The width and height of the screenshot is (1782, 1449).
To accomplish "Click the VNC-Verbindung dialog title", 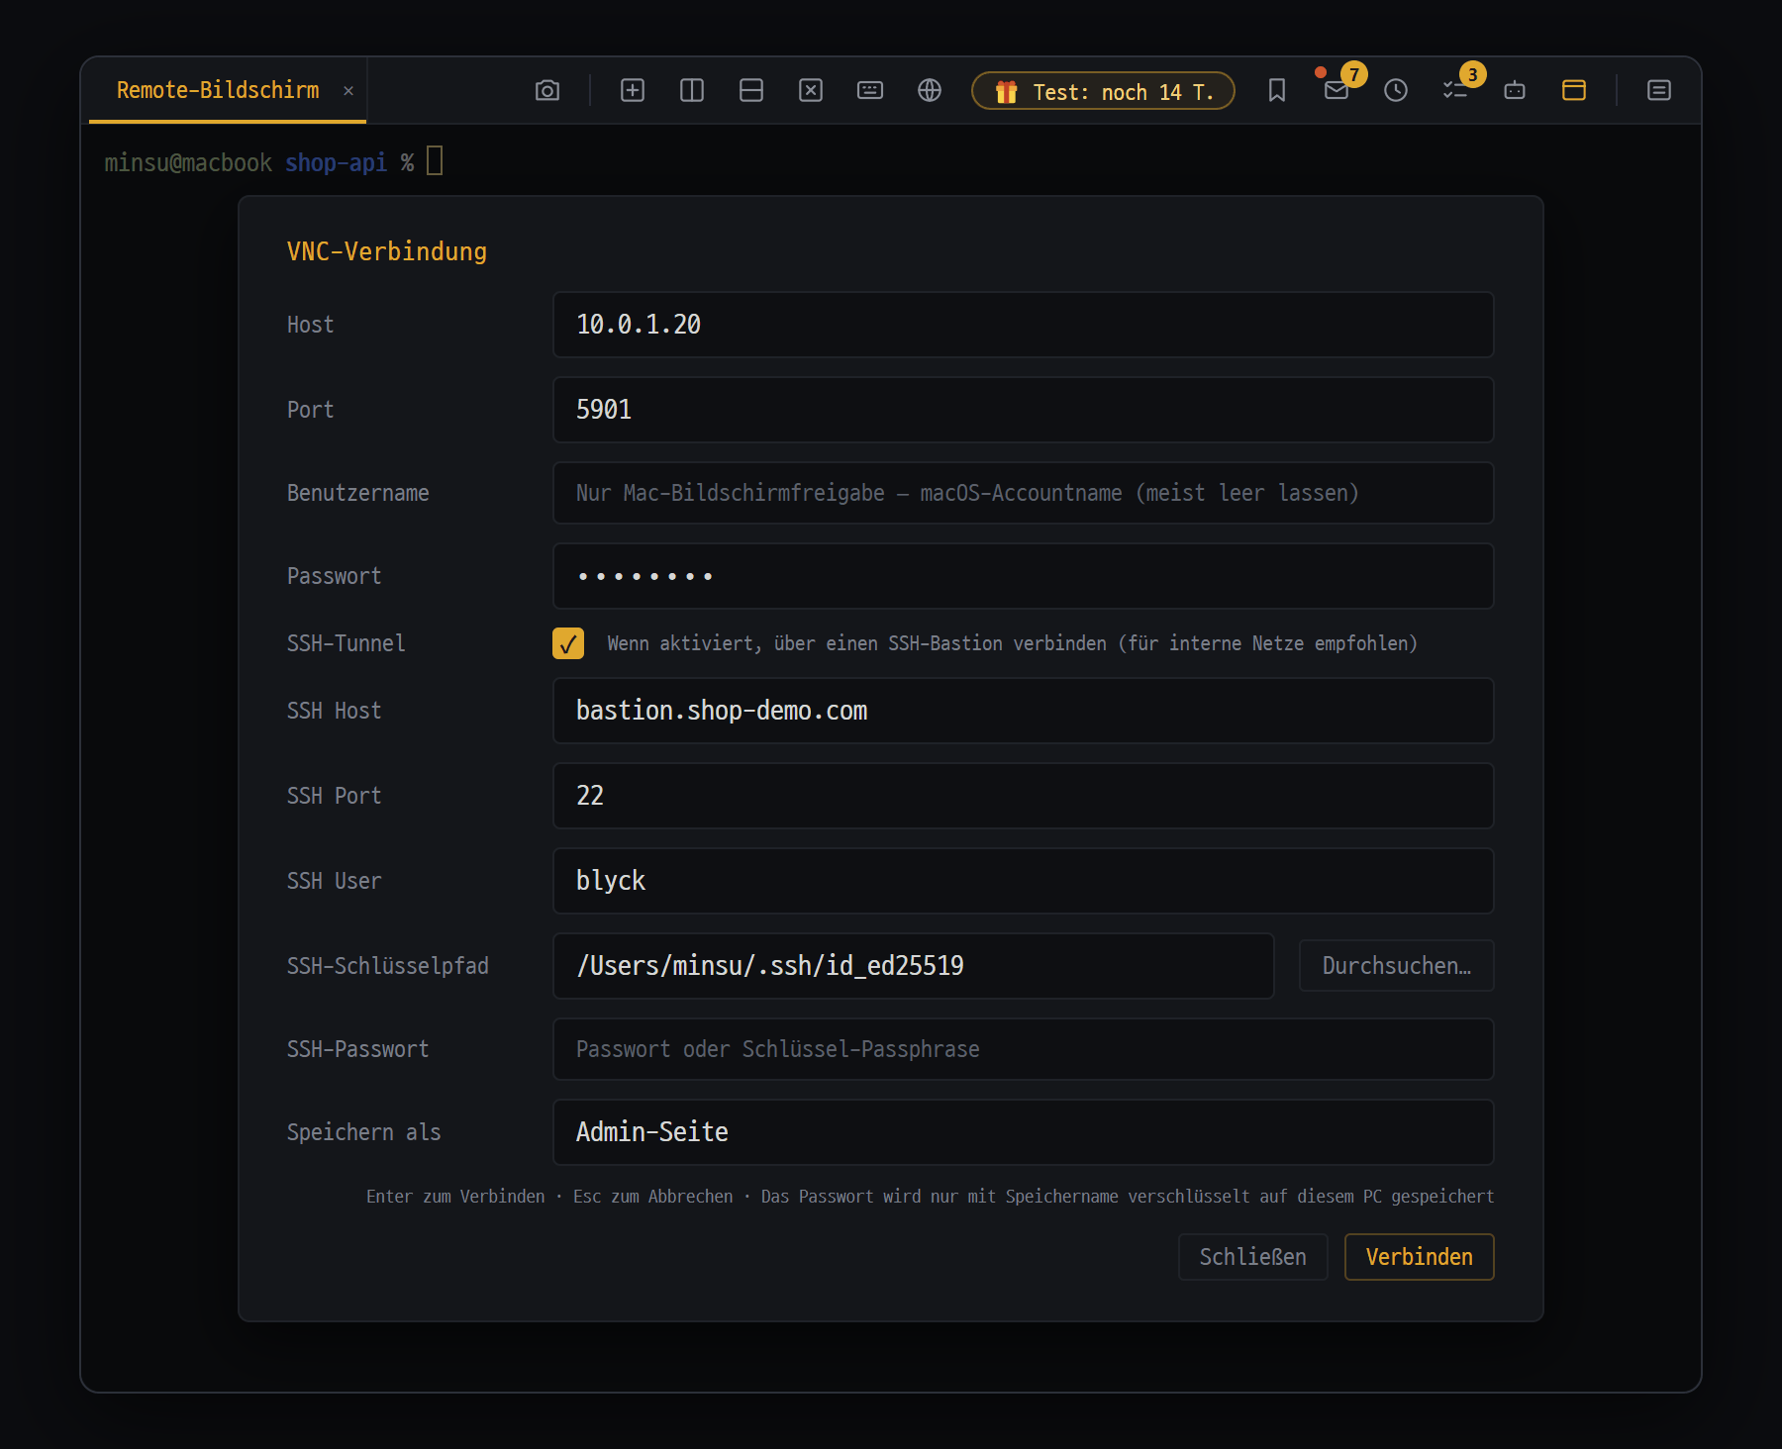I will [x=387, y=251].
